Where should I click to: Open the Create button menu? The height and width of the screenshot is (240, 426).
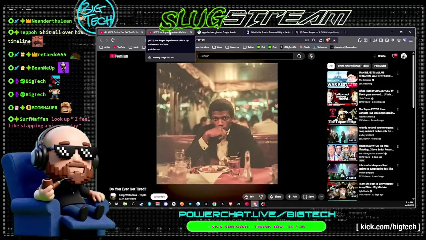click(379, 56)
